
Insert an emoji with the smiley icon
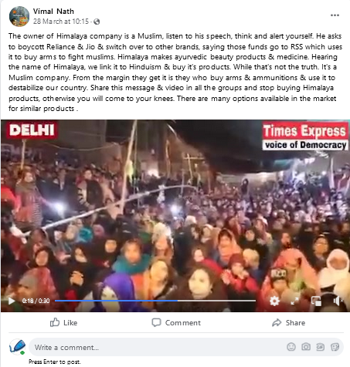click(x=291, y=347)
